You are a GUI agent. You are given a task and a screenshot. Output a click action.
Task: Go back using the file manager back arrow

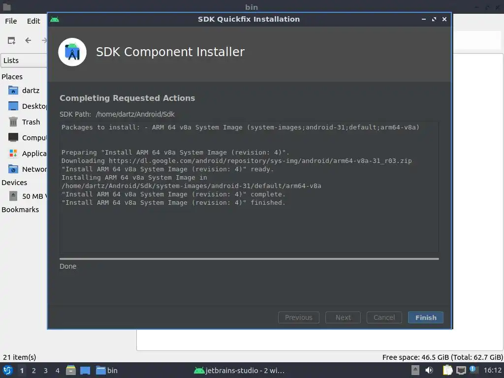point(28,40)
